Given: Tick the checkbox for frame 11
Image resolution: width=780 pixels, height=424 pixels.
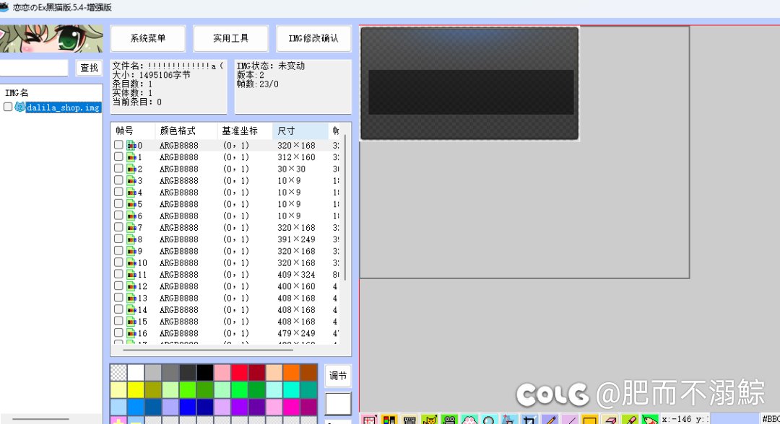Looking at the screenshot, I should [118, 274].
